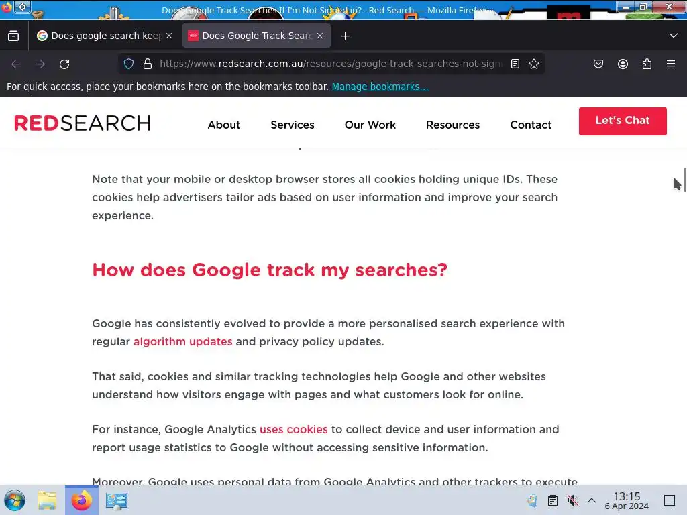Open the extensions puzzle icon

(x=647, y=64)
